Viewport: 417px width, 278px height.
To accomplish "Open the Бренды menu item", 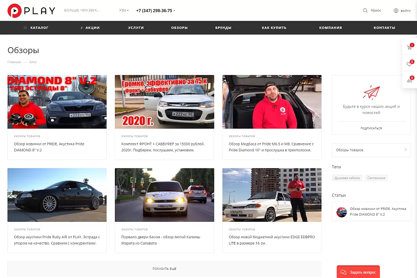I will [x=223, y=27].
